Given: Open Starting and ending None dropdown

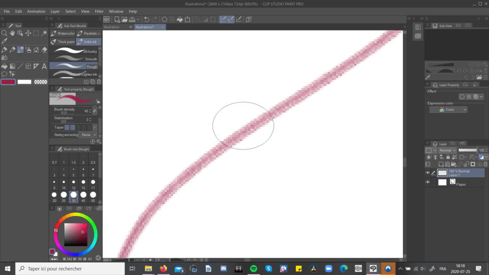Looking at the screenshot, I should [x=88, y=134].
